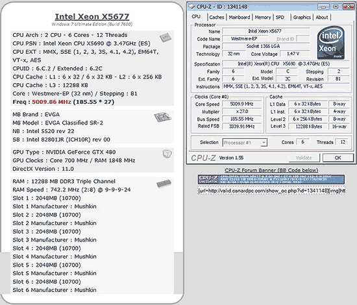Image resolution: width=357 pixels, height=305 pixels.
Task: Click 'MB Model : EVGA Classified SR-2' line
Action: (x=58, y=123)
